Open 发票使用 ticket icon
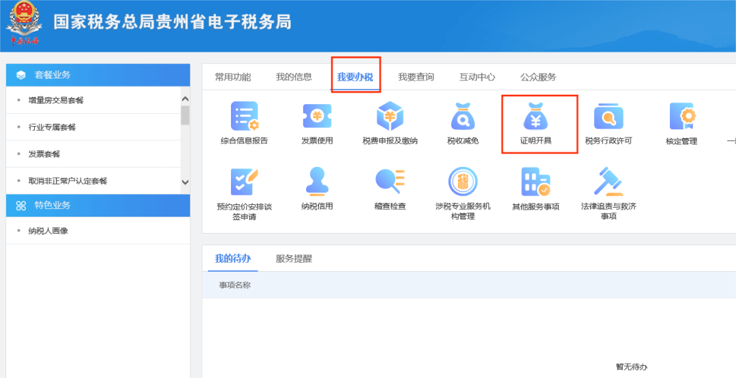This screenshot has height=378, width=736. coord(318,116)
